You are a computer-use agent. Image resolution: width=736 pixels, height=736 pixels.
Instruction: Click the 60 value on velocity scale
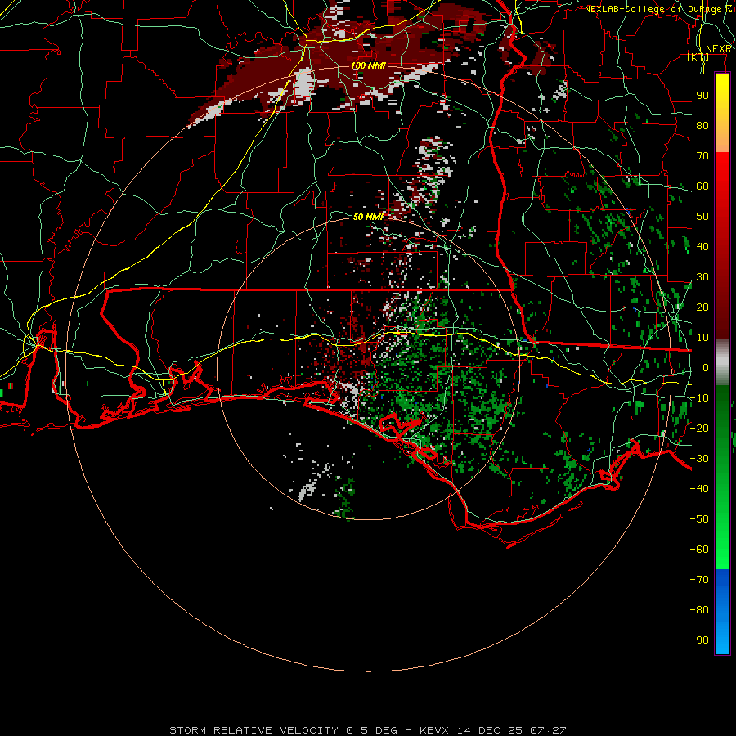702,186
